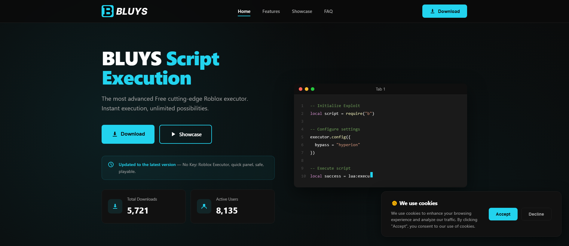Accept the cookie consent
Screen dimensions: 569x246
503,214
